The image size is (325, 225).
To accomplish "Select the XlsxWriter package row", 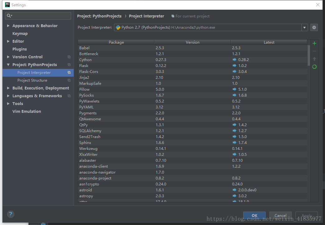I will pos(193,155).
